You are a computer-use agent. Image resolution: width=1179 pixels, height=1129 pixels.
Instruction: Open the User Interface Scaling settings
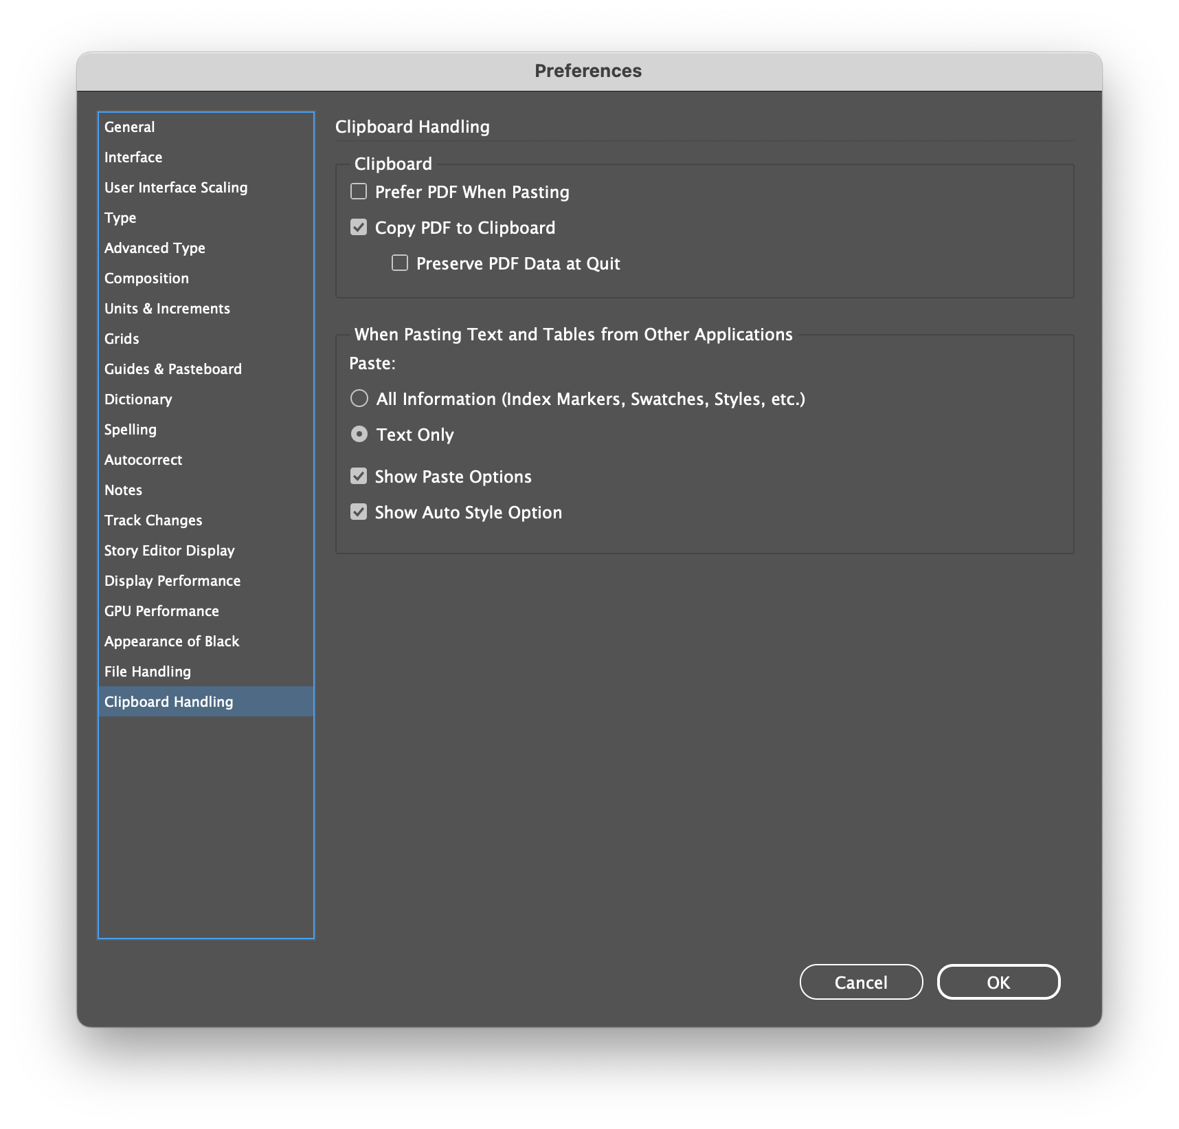pos(176,187)
